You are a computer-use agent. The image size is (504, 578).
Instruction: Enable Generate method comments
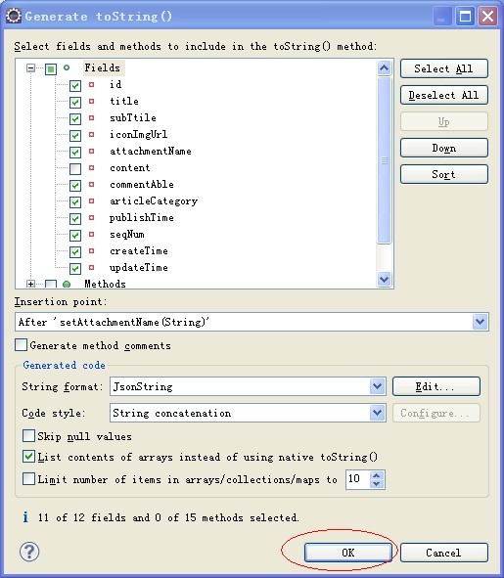(21, 345)
